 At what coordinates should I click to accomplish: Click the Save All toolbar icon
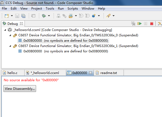[23, 16]
